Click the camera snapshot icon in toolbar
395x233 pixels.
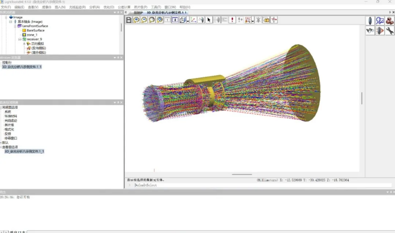tap(266, 20)
